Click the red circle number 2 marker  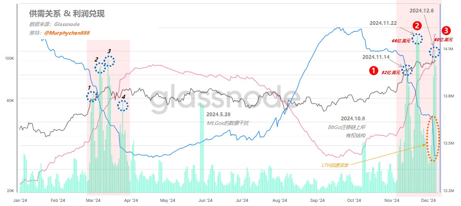click(417, 26)
